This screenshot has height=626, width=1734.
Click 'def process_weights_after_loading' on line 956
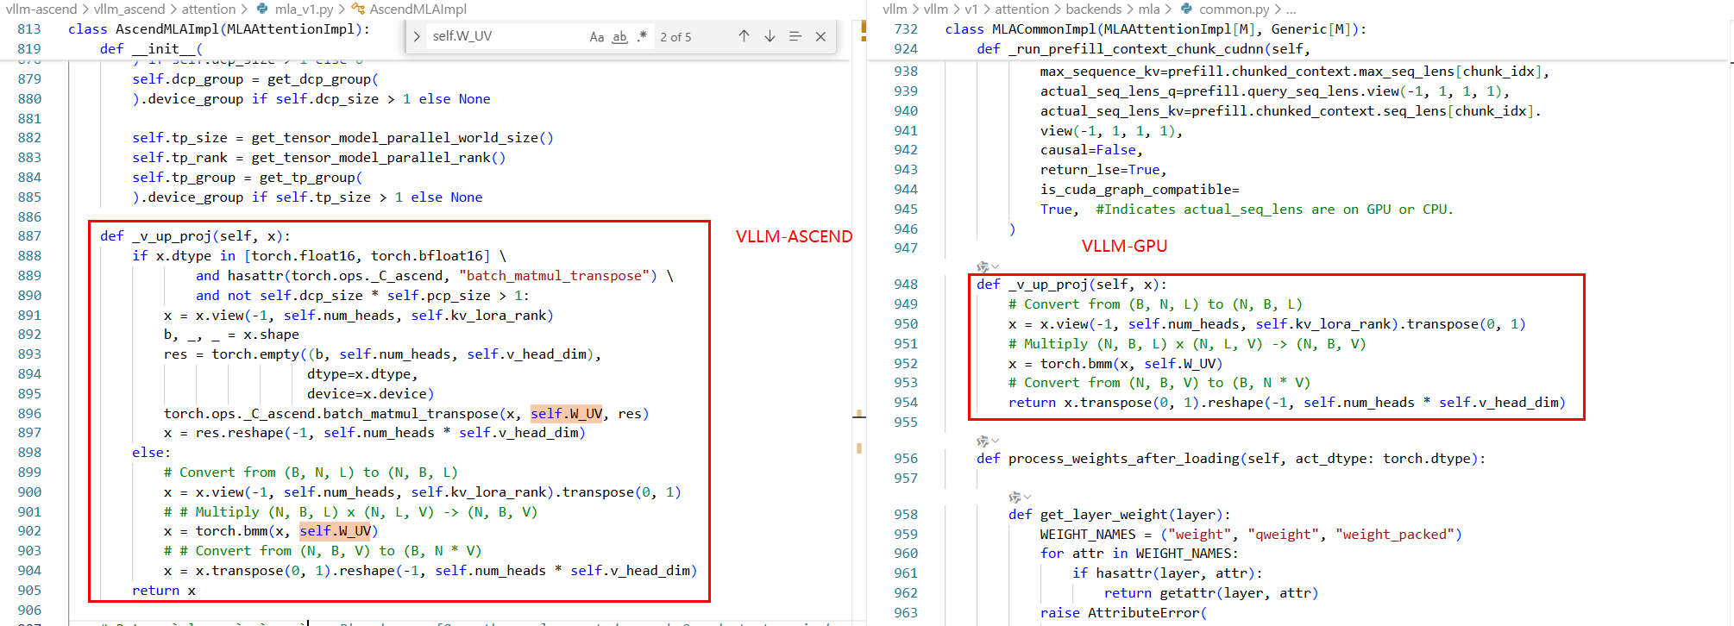1231,459
